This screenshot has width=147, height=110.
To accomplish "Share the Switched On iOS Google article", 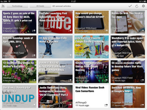I will (142, 105).
